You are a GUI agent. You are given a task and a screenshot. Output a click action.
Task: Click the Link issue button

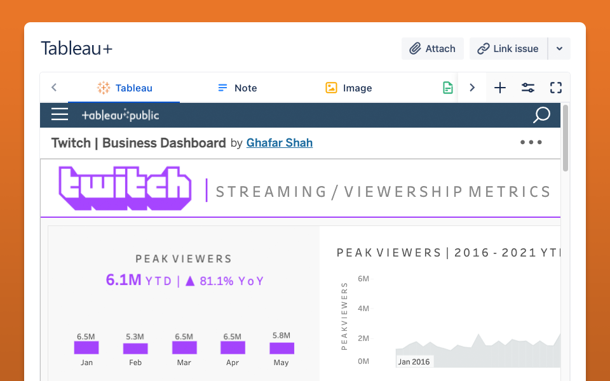click(x=508, y=49)
